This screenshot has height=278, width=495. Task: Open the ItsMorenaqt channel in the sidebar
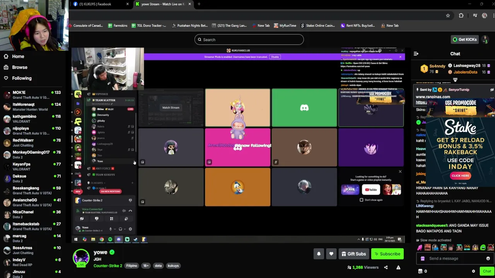click(x=32, y=107)
